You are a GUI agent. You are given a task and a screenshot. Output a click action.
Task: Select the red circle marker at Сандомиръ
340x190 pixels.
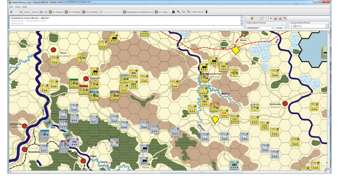24,126
